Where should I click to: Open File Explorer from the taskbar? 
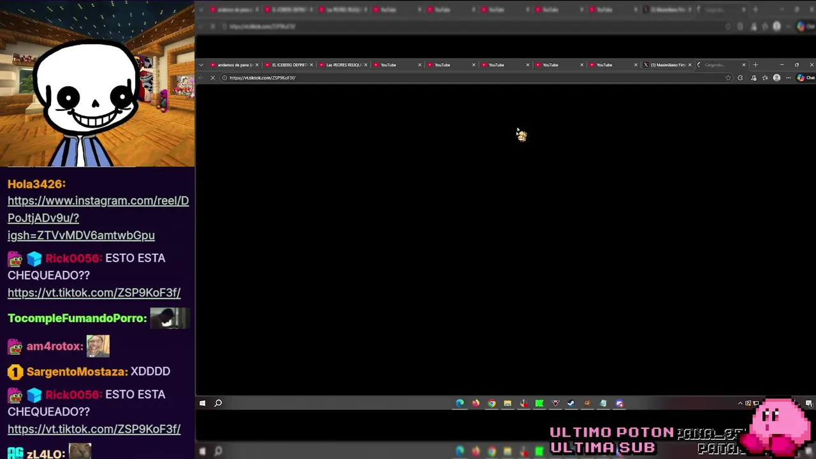(507, 403)
